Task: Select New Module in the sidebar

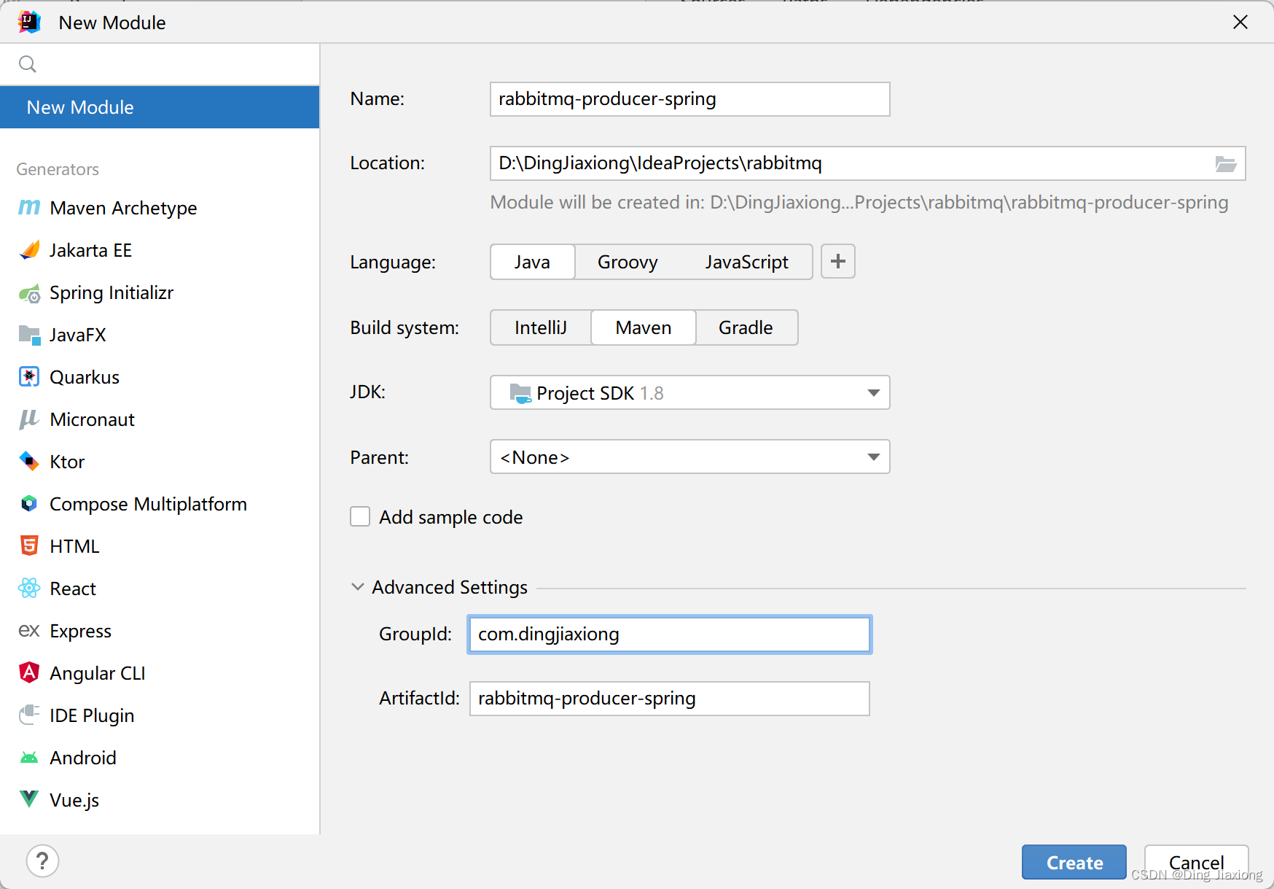Action: pos(160,107)
